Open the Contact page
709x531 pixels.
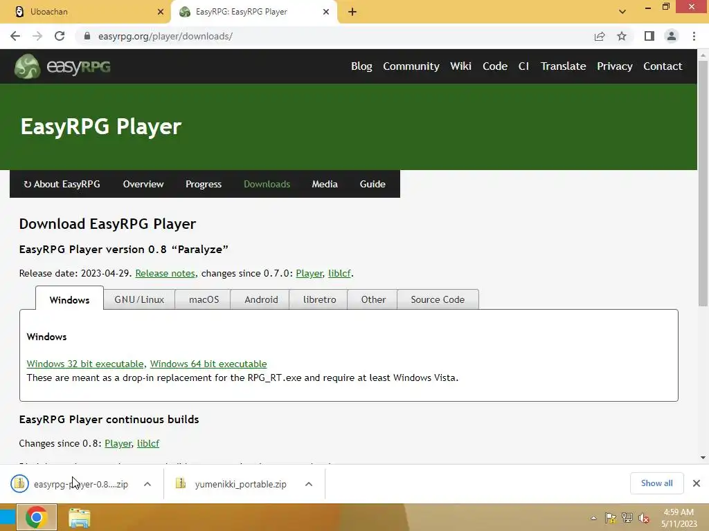point(663,66)
